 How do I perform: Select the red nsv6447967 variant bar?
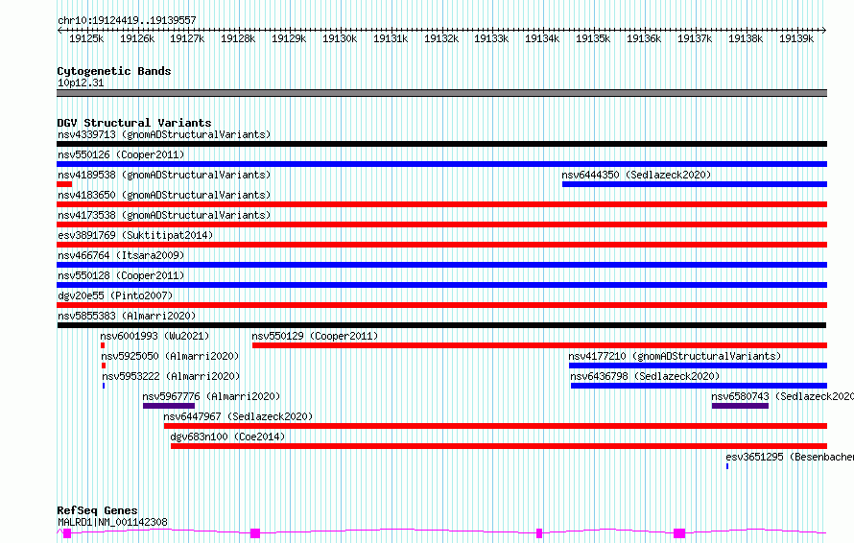click(496, 426)
